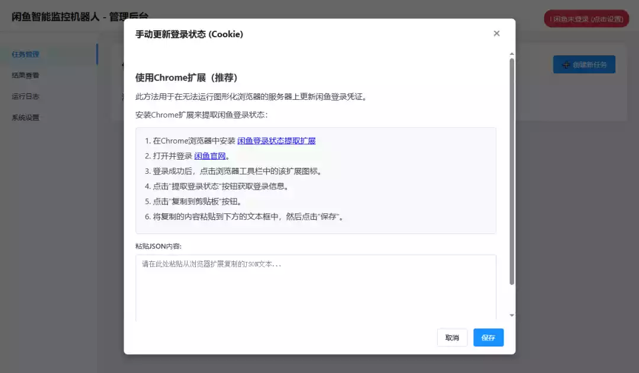Image resolution: width=639 pixels, height=373 pixels.
Task: Open 系统设置 in the sidebar
Action: pyautogui.click(x=25, y=118)
